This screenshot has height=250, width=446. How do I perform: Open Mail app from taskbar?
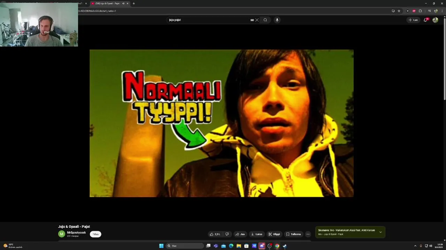click(x=223, y=246)
